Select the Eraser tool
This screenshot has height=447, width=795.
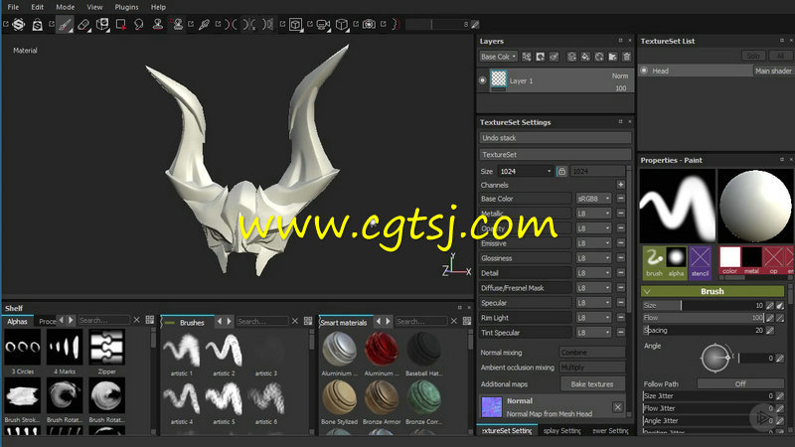click(83, 24)
